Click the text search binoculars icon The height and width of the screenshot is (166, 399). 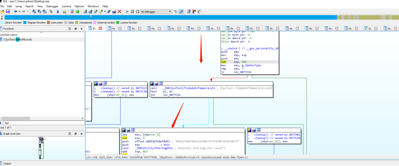coord(39,11)
